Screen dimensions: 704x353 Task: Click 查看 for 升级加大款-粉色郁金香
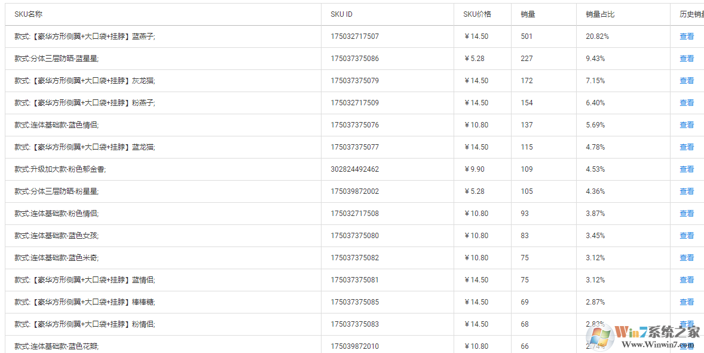pyautogui.click(x=687, y=169)
